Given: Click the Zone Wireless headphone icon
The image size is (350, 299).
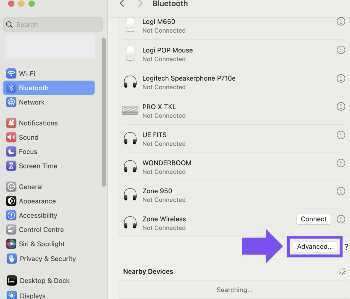Looking at the screenshot, I should click(x=130, y=223).
